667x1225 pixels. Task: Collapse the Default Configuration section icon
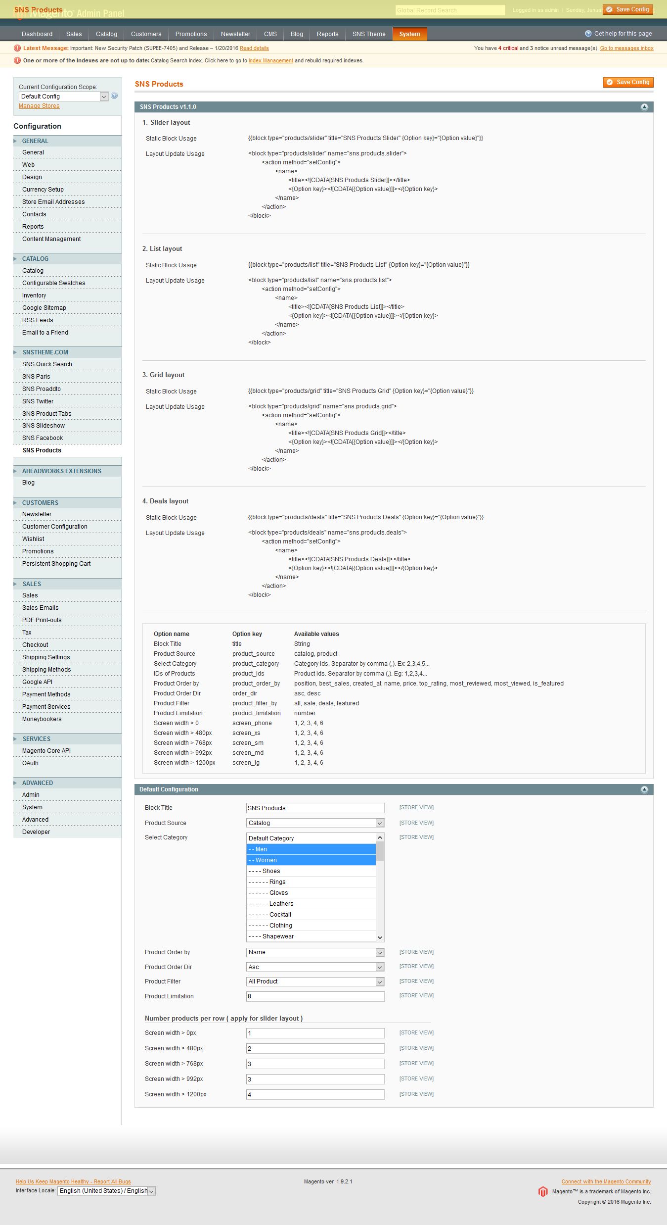tap(644, 789)
